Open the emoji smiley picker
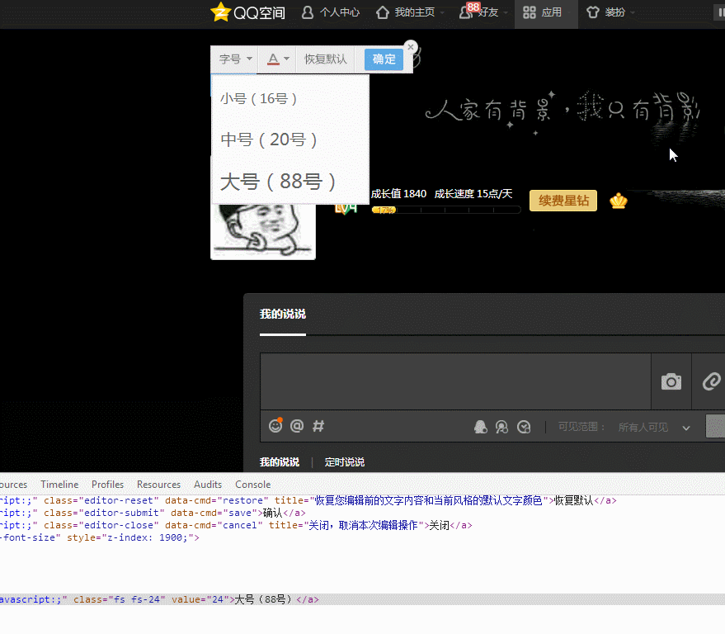The width and height of the screenshot is (725, 634). [275, 426]
